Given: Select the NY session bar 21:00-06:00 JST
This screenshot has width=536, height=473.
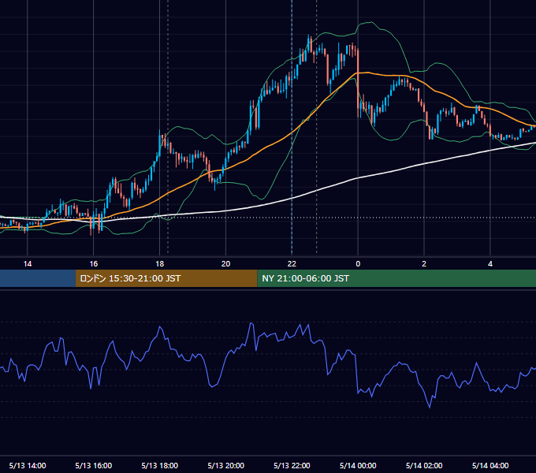Looking at the screenshot, I should [396, 278].
